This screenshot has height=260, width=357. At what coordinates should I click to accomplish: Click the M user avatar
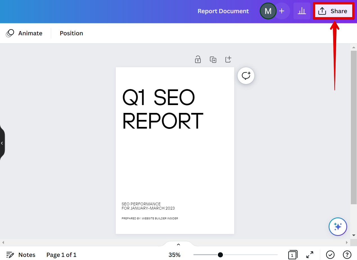[268, 11]
